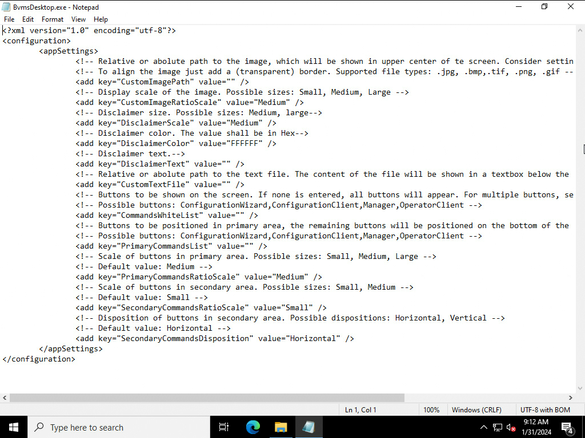The image size is (585, 438).
Task: Open File Explorer from the taskbar
Action: tap(281, 427)
